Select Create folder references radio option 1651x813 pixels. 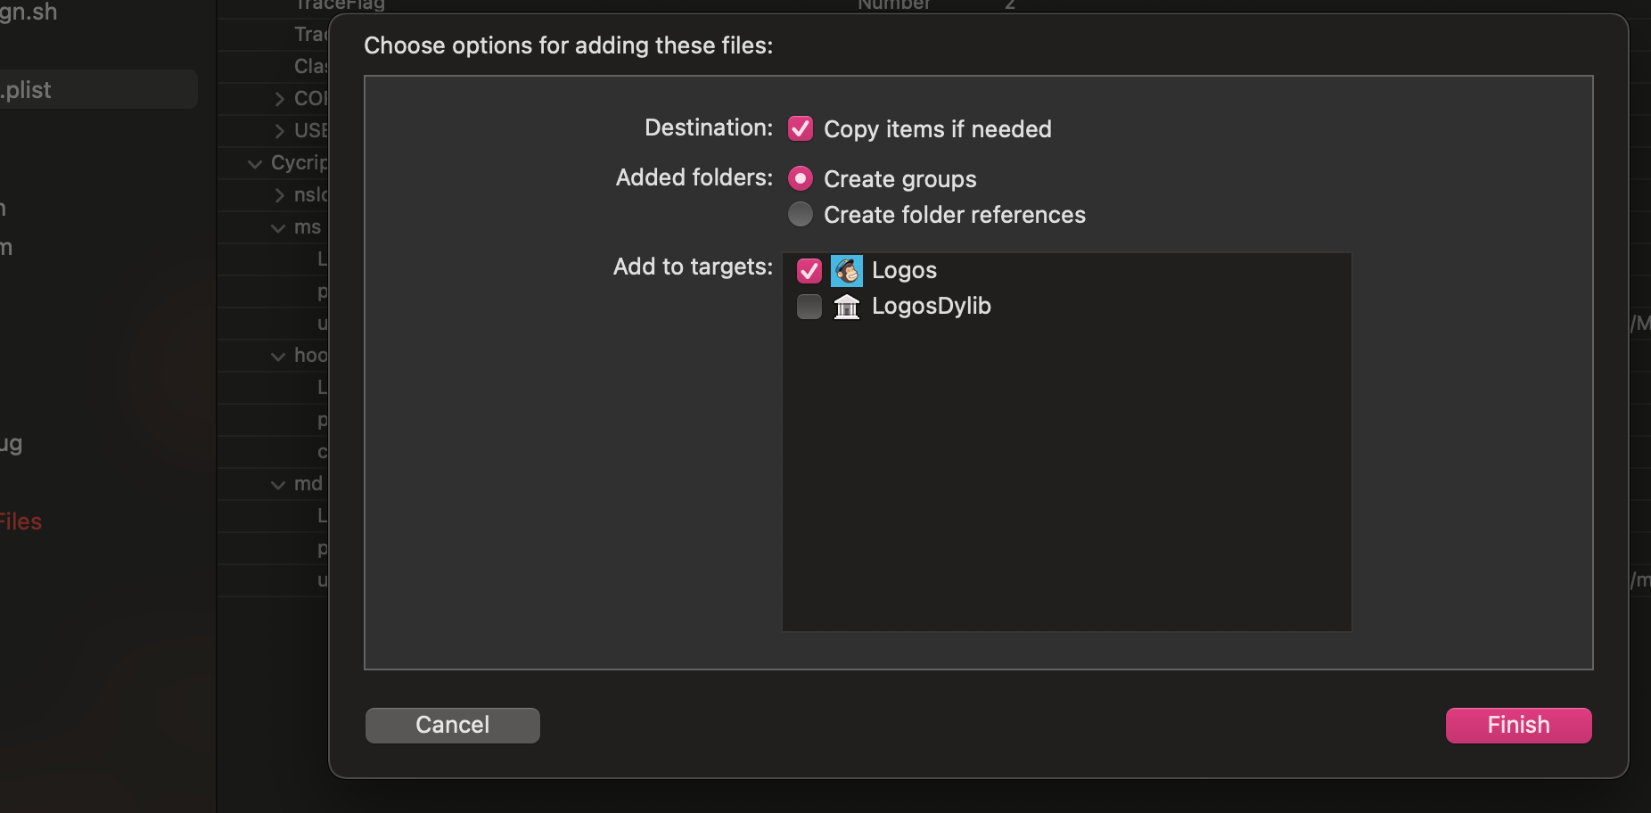pos(801,215)
